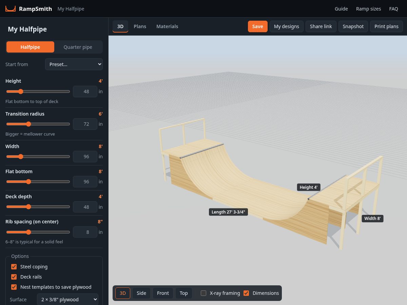Select the 3D tab in top bar

click(120, 26)
